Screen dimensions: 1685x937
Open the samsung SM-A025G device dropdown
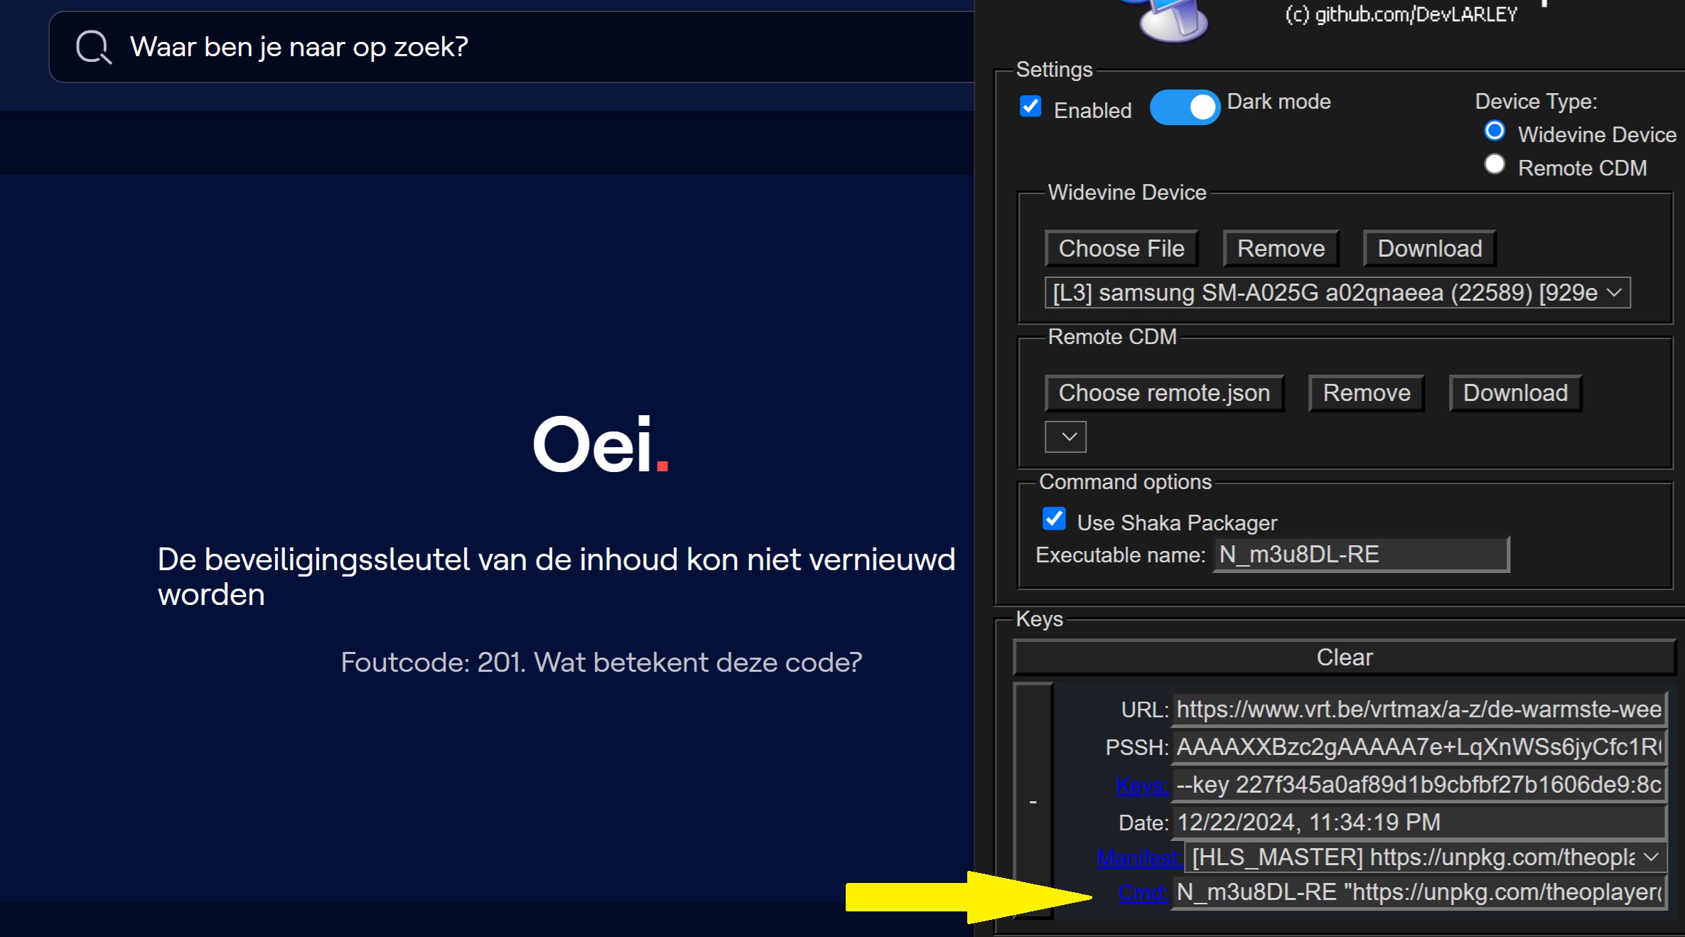1337,293
